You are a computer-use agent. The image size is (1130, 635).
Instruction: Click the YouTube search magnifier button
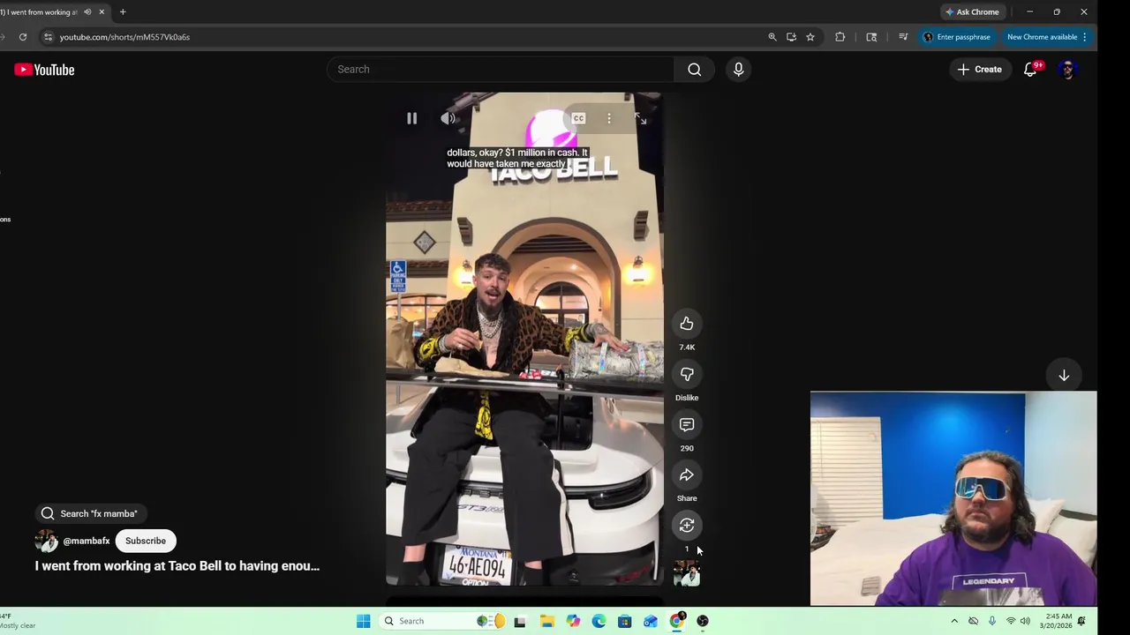point(695,69)
